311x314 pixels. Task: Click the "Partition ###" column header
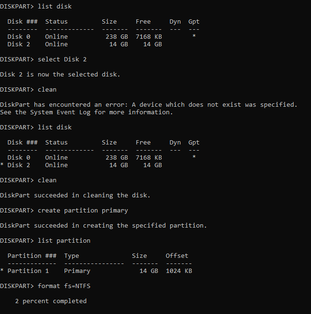pos(32,256)
